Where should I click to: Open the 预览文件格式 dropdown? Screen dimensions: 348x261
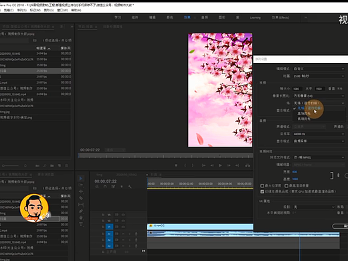coord(319,157)
